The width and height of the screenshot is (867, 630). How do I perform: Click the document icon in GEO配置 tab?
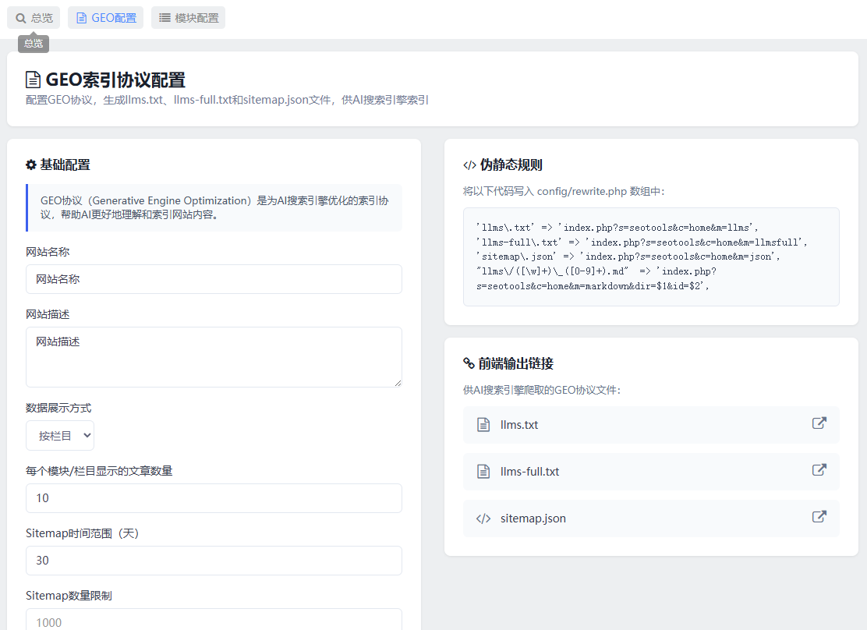[81, 18]
